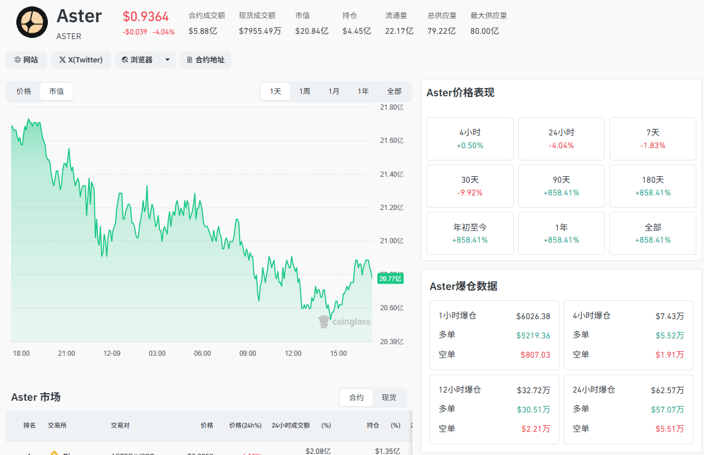704x455 pixels.
Task: Click the 持仓 value $4.45亿
Action: click(x=356, y=31)
